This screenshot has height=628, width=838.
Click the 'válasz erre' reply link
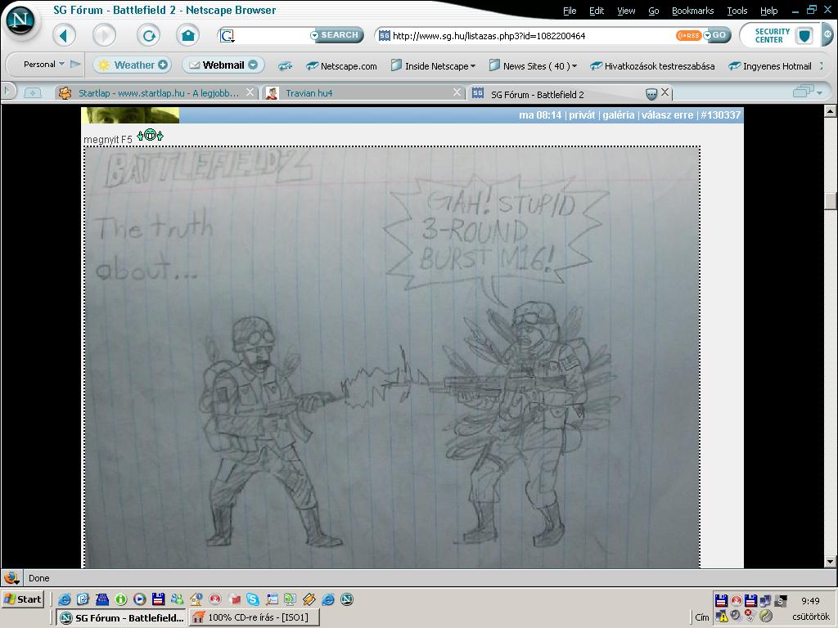click(x=666, y=115)
